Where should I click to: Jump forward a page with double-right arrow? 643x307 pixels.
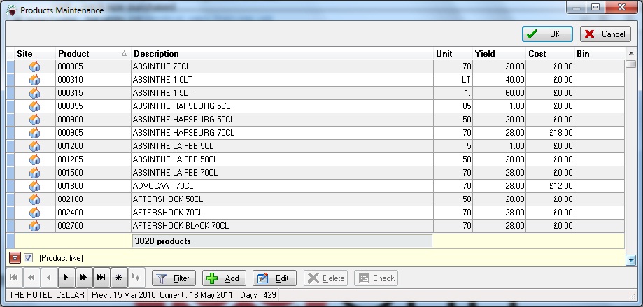[x=84, y=278]
